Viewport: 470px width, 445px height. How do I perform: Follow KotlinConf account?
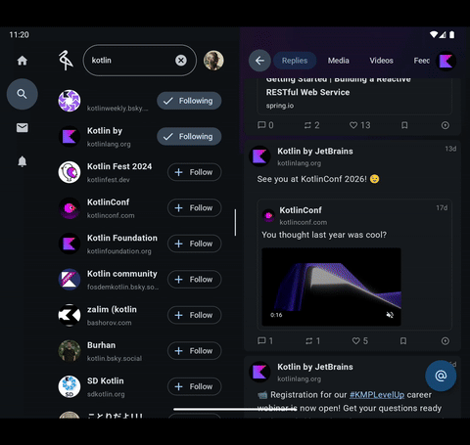(195, 208)
